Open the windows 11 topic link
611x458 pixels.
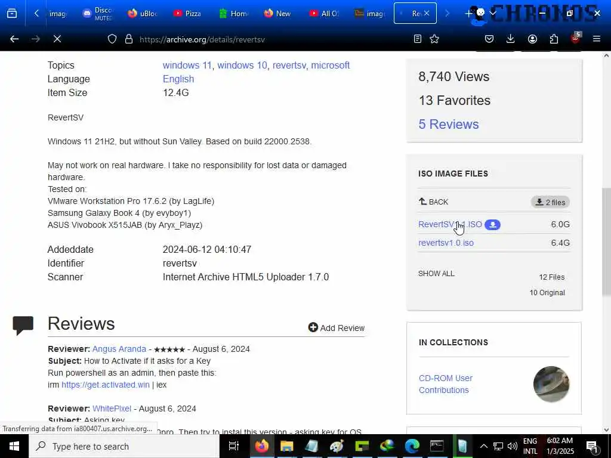(187, 65)
